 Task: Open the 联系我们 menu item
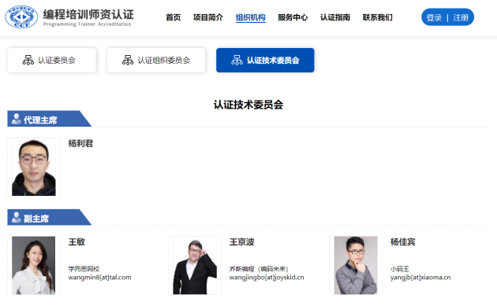(378, 17)
